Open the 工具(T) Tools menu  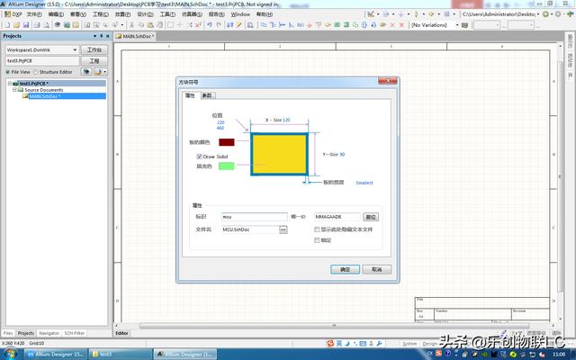167,14
